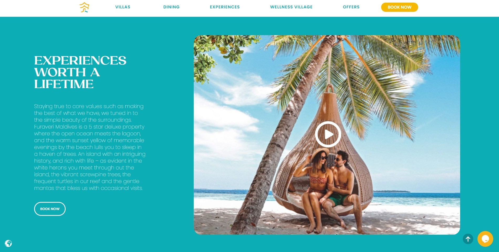Image resolution: width=499 pixels, height=252 pixels.
Task: Play the beach resort video
Action: pyautogui.click(x=328, y=134)
